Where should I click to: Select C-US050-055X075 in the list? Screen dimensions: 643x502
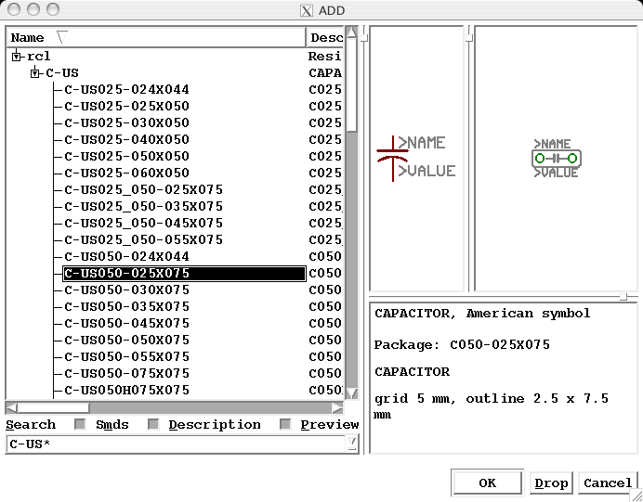[x=126, y=357]
